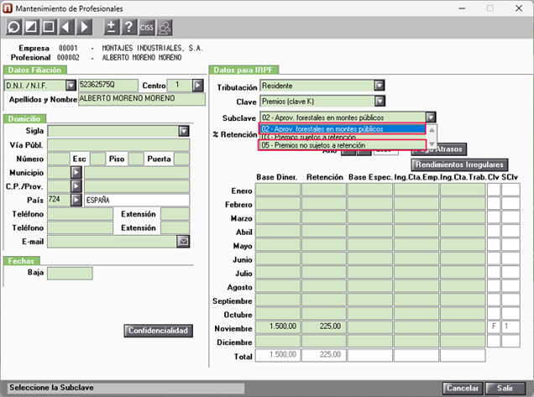Click Tributación field showing Residente
The height and width of the screenshot is (397, 534).
tap(317, 85)
